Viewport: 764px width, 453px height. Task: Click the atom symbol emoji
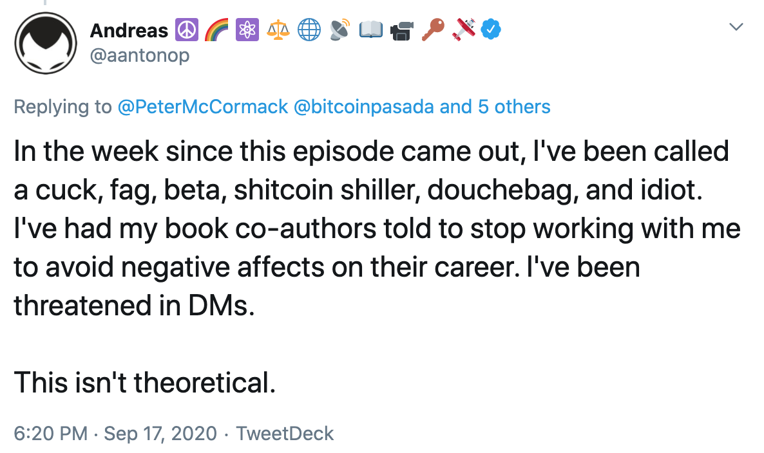[247, 30]
